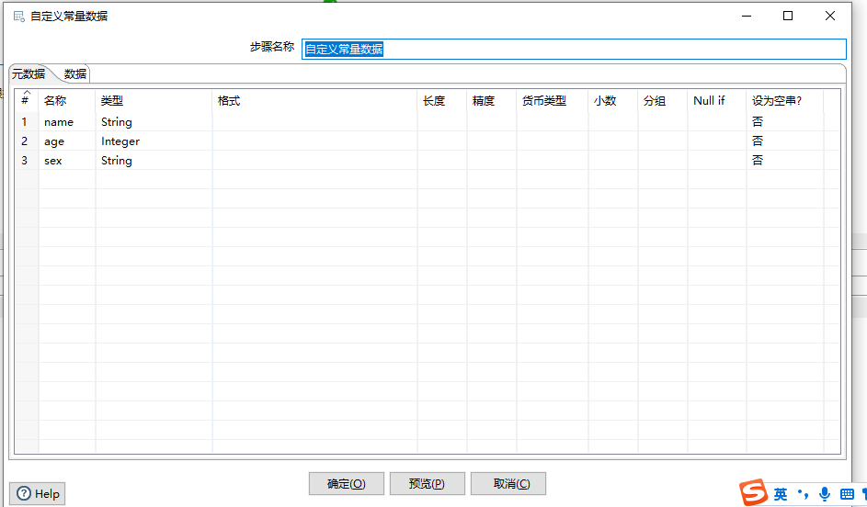Viewport: 867px width, 507px height.
Task: Toggle the IME punctuation mode icon
Action: point(803,494)
